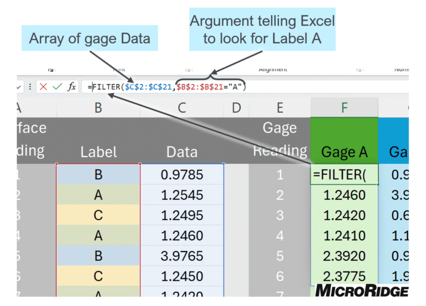This screenshot has height=306, width=426.
Task: Click the MicroRidge logo
Action: click(361, 290)
